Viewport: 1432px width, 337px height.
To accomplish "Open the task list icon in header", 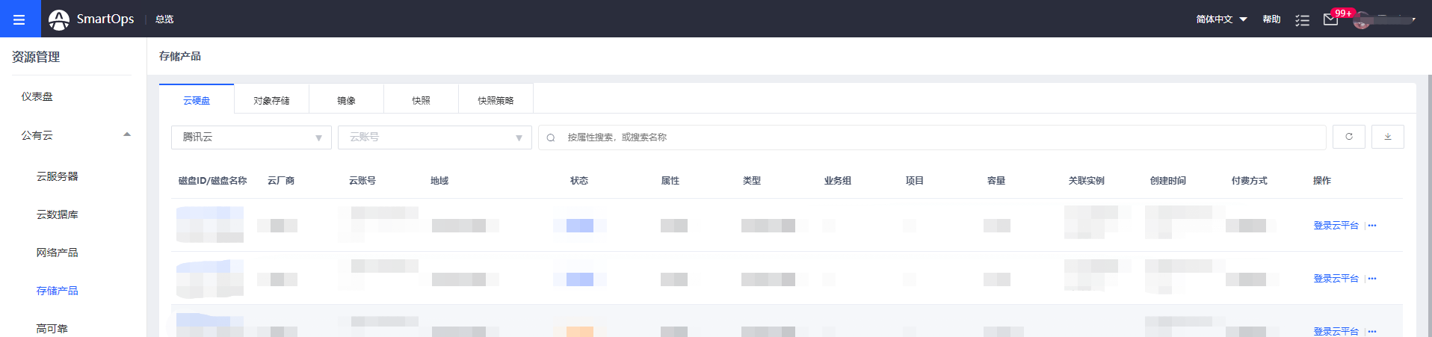I will (x=1303, y=20).
